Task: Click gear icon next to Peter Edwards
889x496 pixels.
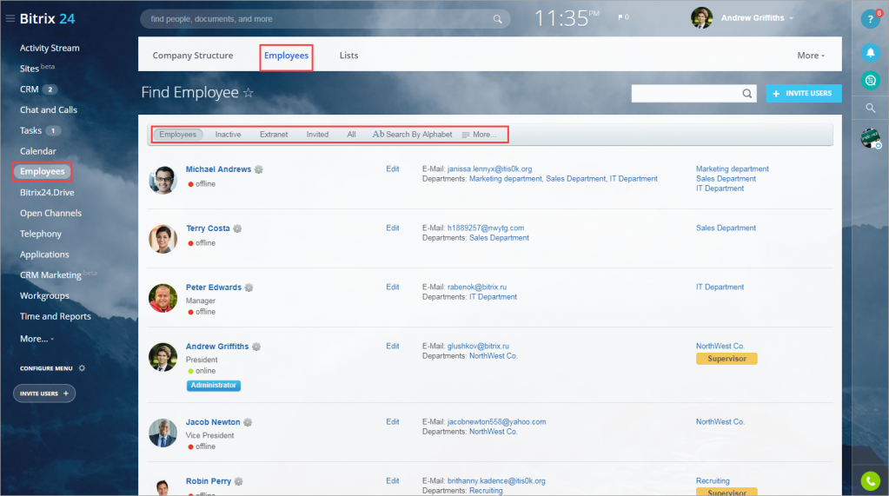Action: coord(249,288)
